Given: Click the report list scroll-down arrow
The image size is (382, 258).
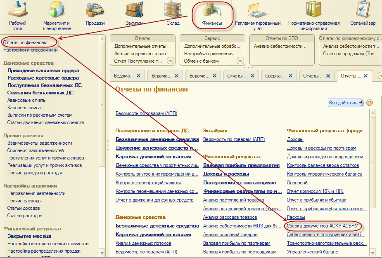Looking at the screenshot, I should pyautogui.click(x=372, y=253).
